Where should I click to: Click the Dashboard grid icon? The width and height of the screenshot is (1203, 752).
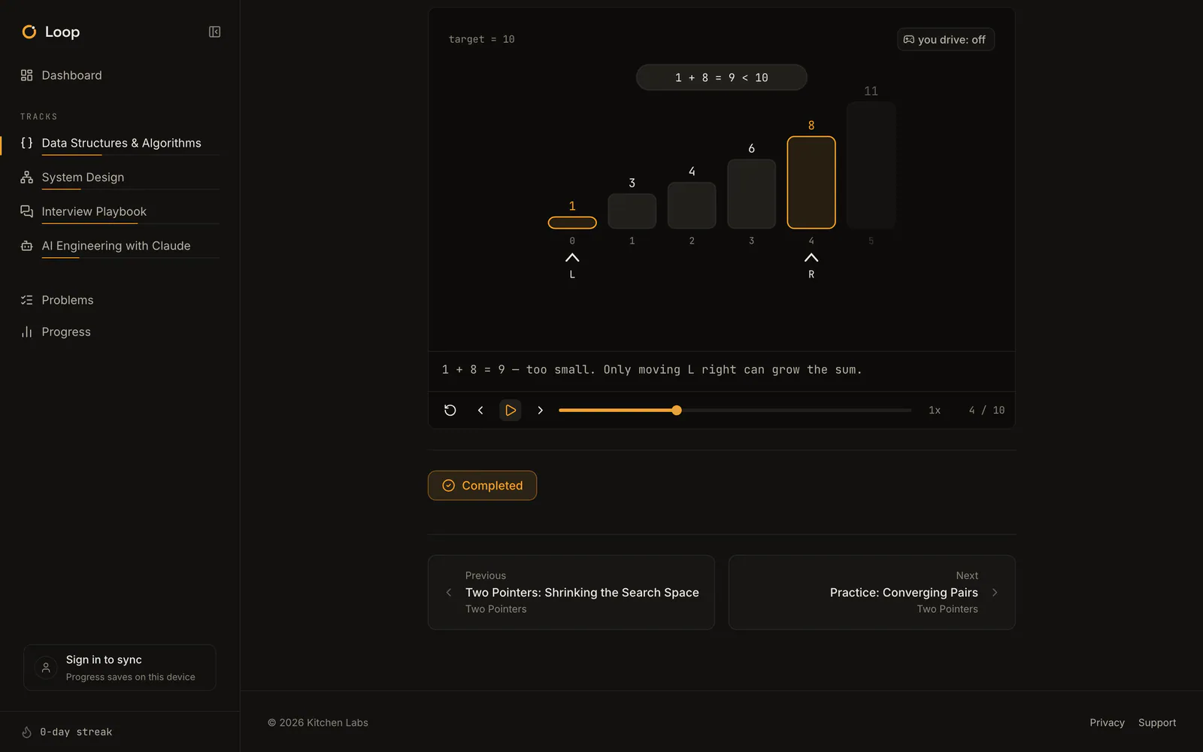pyautogui.click(x=27, y=75)
